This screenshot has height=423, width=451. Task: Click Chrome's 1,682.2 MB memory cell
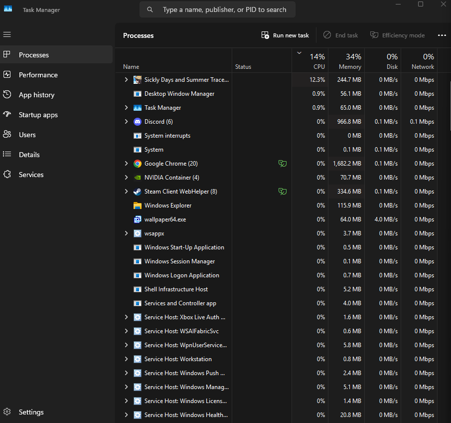coord(346,164)
